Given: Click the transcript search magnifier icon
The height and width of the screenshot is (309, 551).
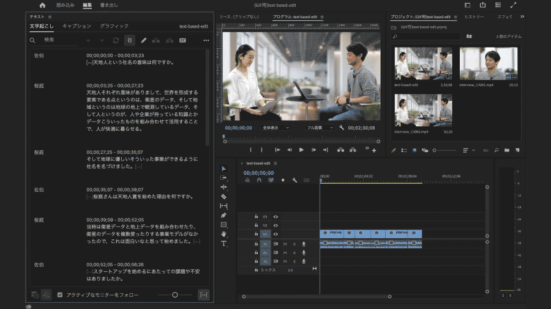Looking at the screenshot, I should pyautogui.click(x=32, y=41).
